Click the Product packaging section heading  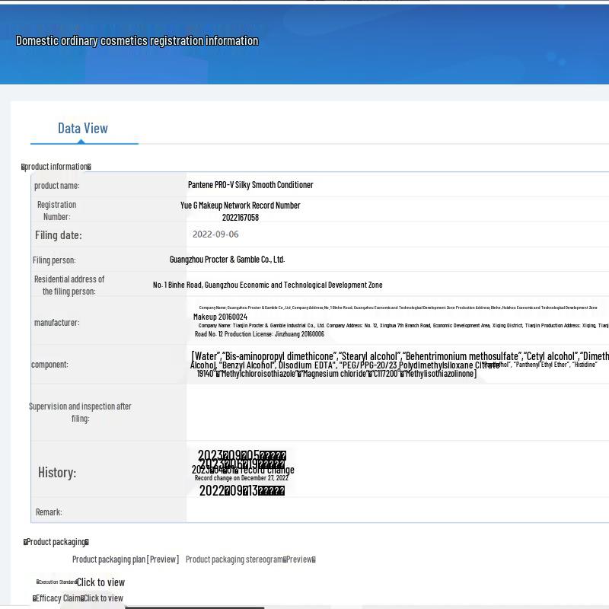click(56, 542)
